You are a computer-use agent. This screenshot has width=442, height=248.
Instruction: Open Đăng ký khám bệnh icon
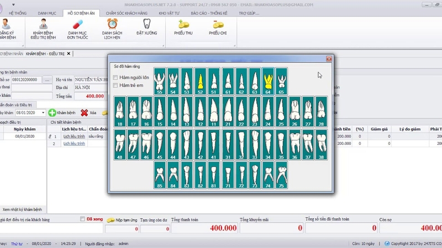point(7,29)
